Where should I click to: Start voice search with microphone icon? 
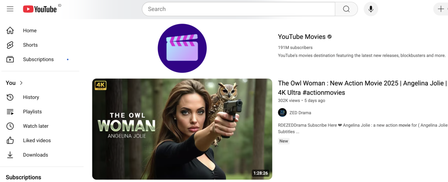(x=371, y=9)
